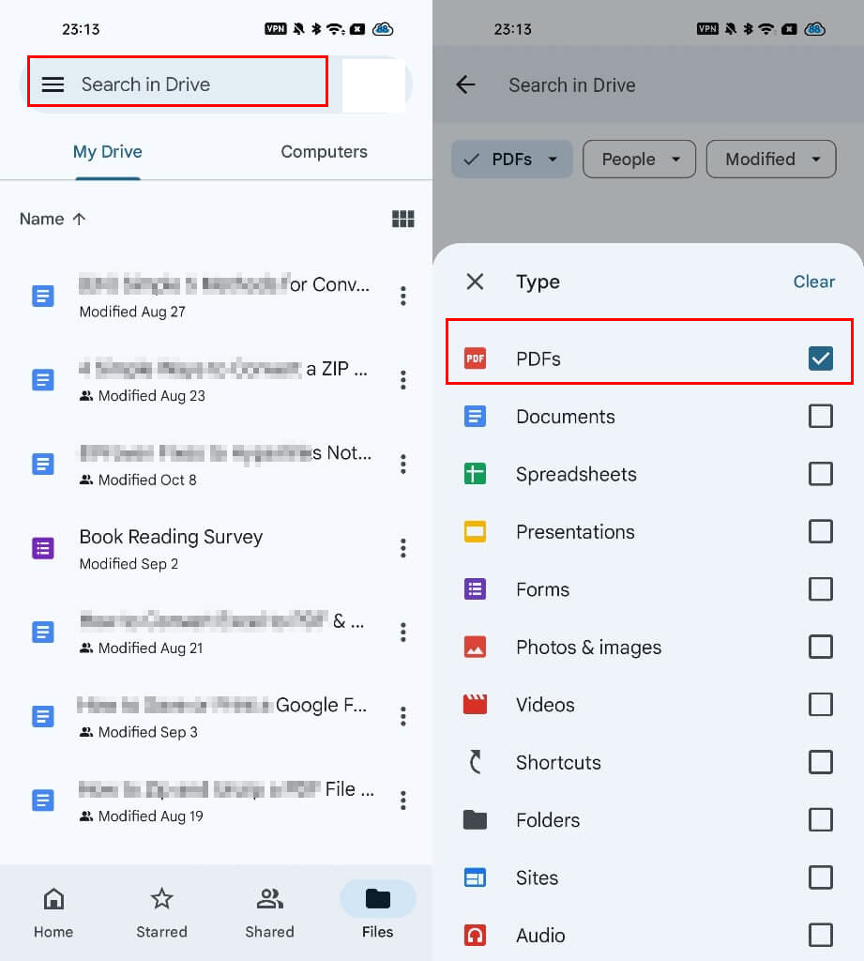This screenshot has width=864, height=961.
Task: Check the Spreadsheets checkbox
Action: (x=821, y=474)
